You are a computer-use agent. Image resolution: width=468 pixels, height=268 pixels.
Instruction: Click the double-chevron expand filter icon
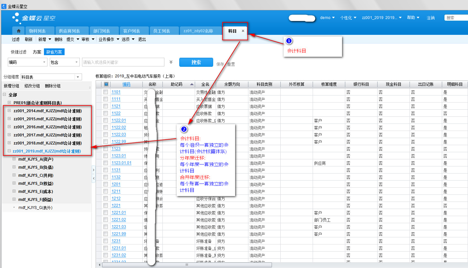(171, 62)
